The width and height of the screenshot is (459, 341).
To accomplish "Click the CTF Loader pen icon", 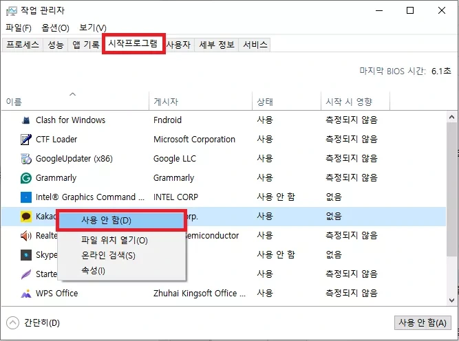I will coord(26,139).
